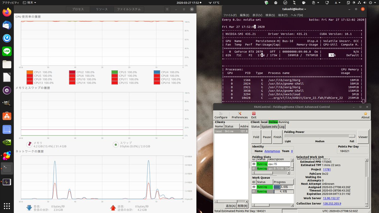Open the 端末 app menu in top bar
The height and width of the screenshot is (213, 379).
[x=30, y=3]
